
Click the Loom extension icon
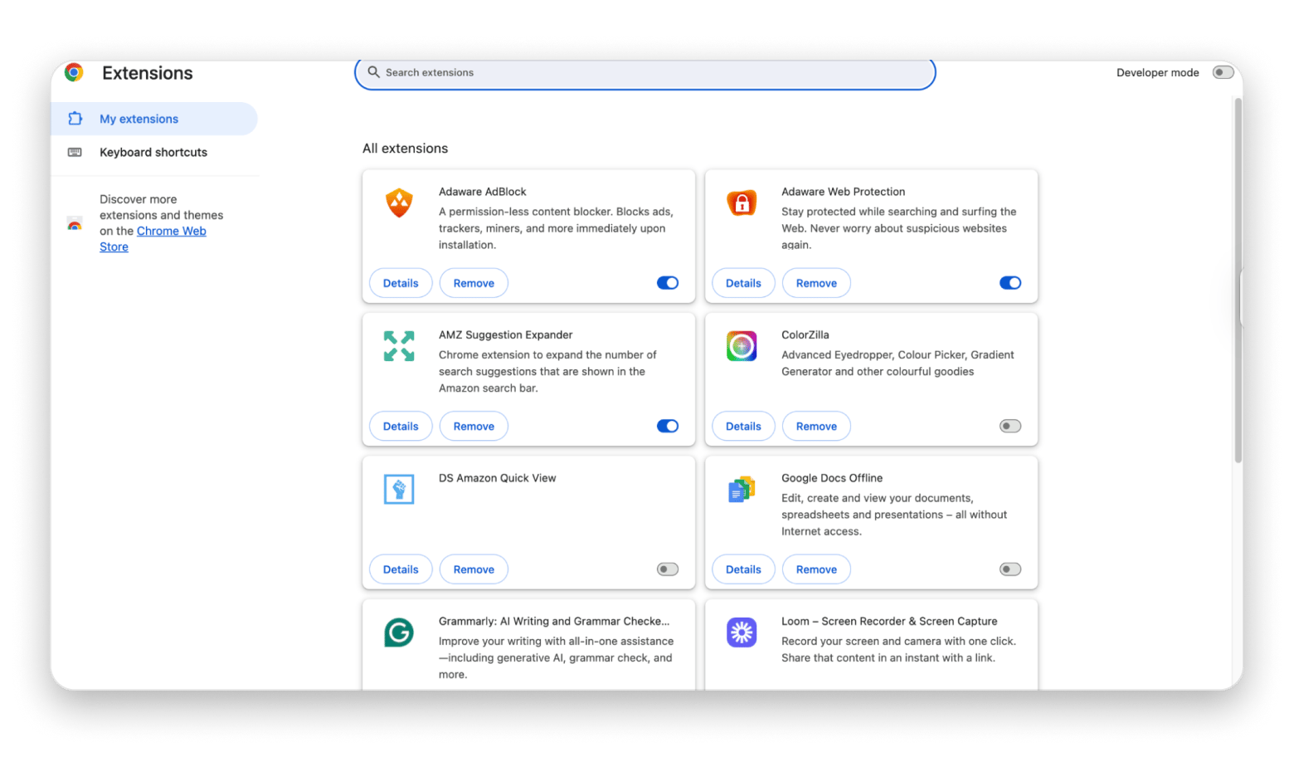click(742, 632)
